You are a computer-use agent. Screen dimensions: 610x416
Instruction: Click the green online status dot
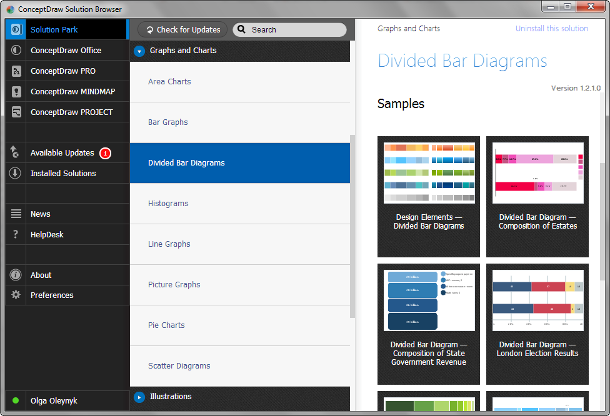pyautogui.click(x=16, y=400)
